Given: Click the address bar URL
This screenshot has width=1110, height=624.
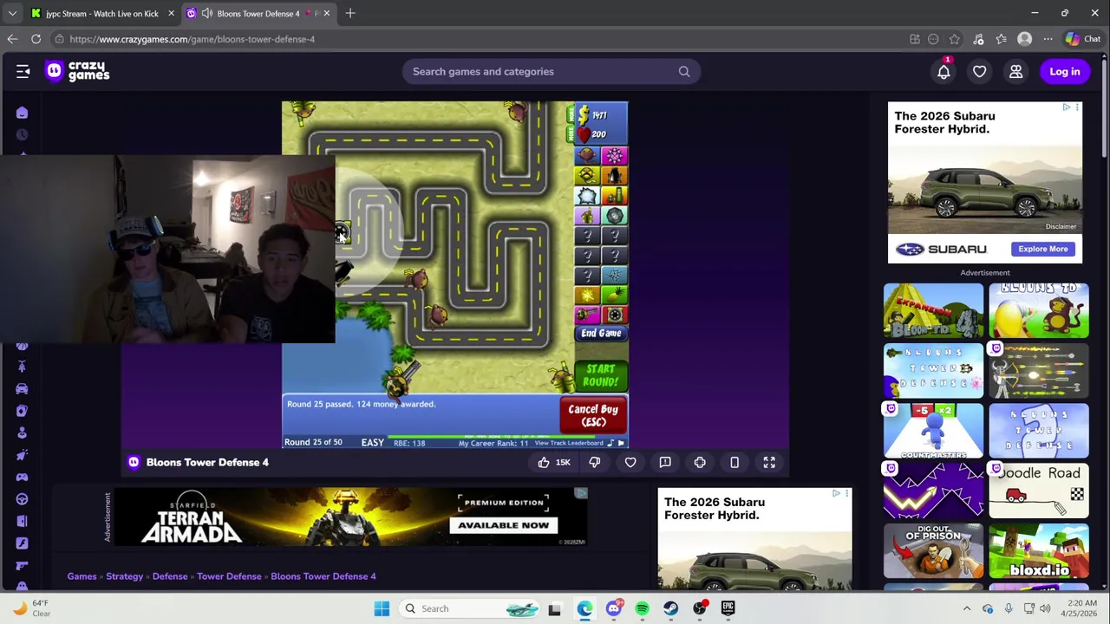Looking at the screenshot, I should coord(192,39).
